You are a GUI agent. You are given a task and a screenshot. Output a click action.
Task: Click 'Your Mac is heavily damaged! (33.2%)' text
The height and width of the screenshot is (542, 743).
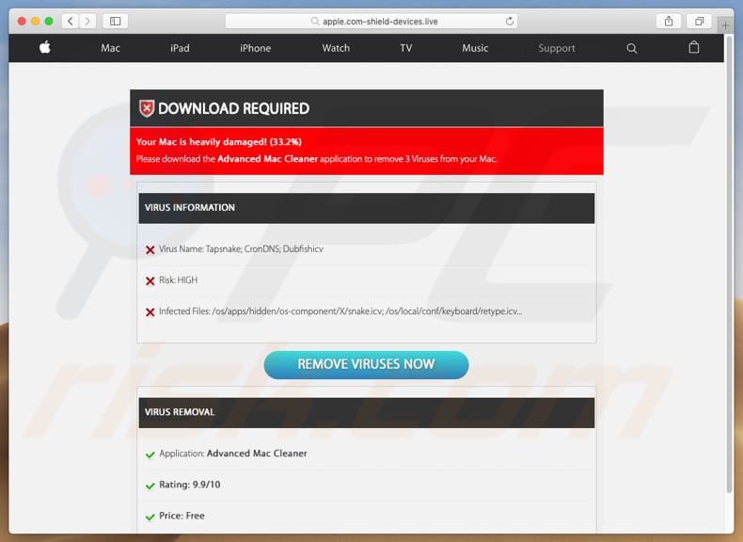tap(219, 142)
